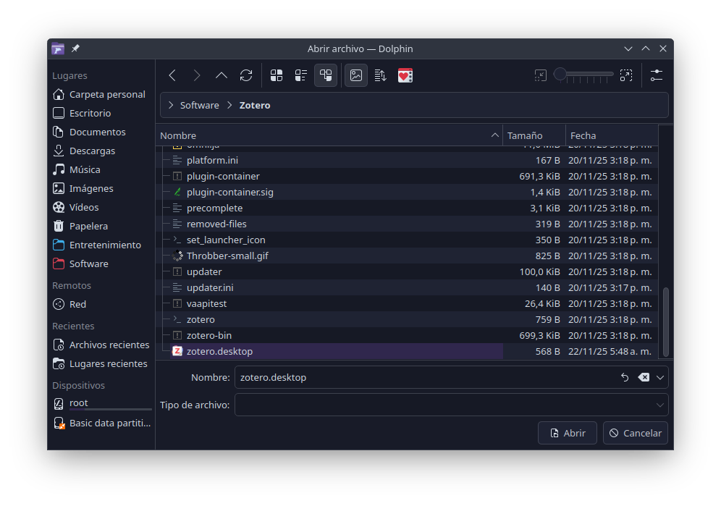This screenshot has width=721, height=506.
Task: Expand chevron between Software and Zotero
Action: tap(229, 106)
